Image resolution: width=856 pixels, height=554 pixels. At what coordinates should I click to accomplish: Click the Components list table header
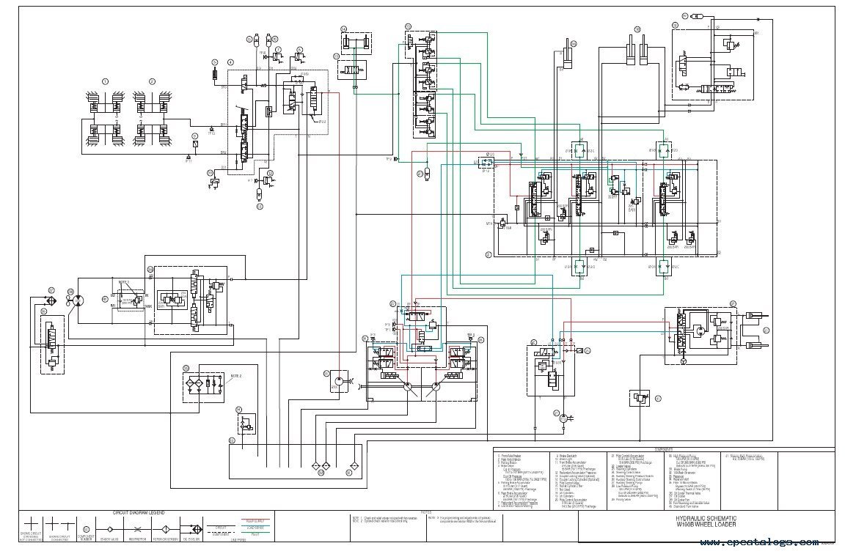663,448
